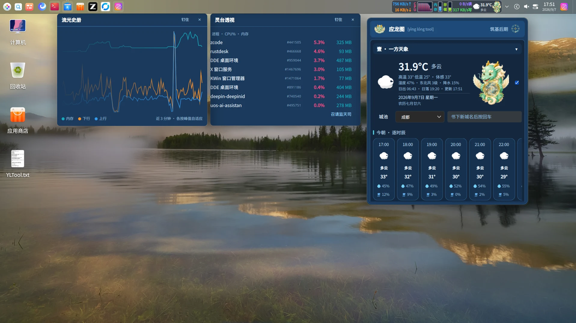Click 钉住 on the 灵台透视 panel
The image size is (576, 323).
(338, 20)
